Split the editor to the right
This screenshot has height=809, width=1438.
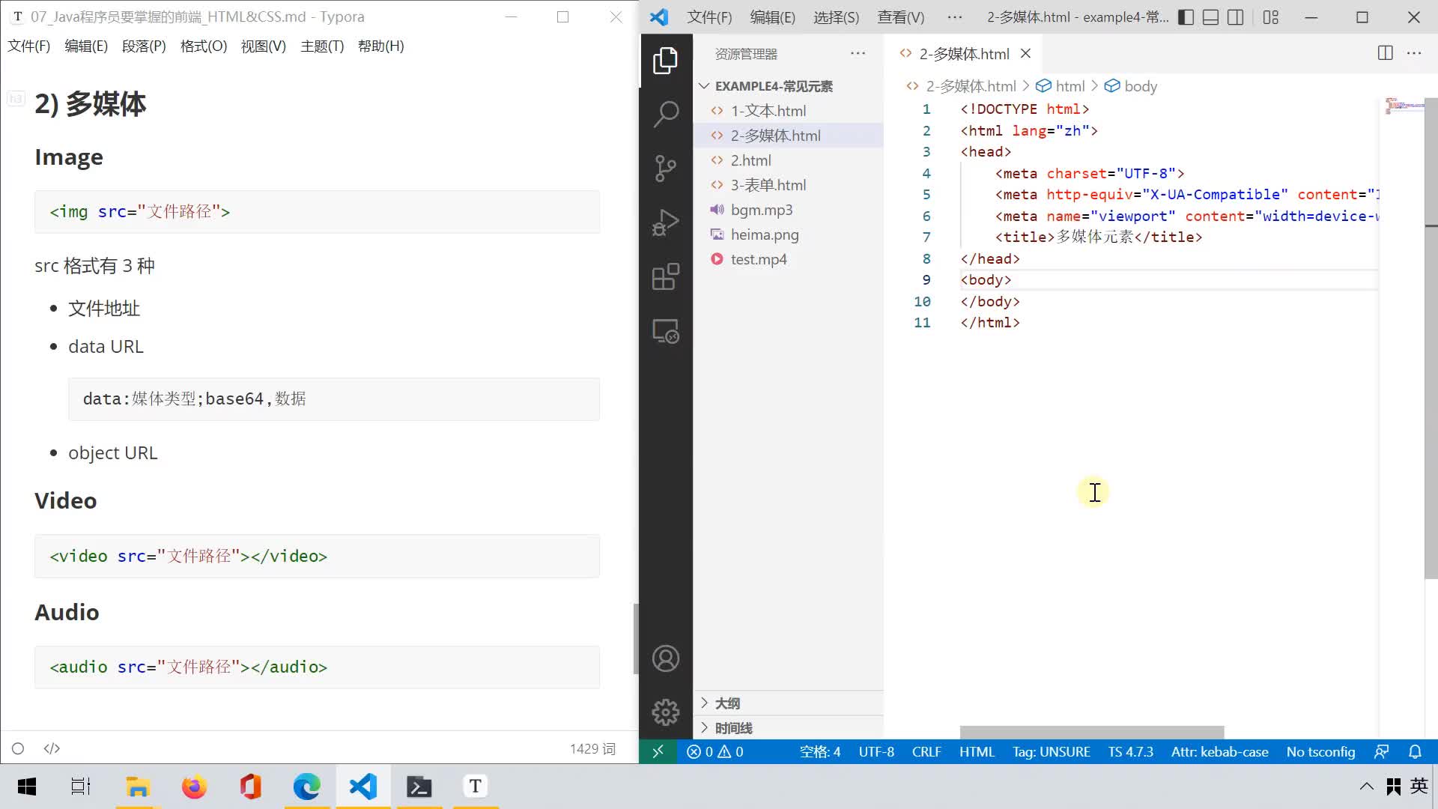(1385, 53)
